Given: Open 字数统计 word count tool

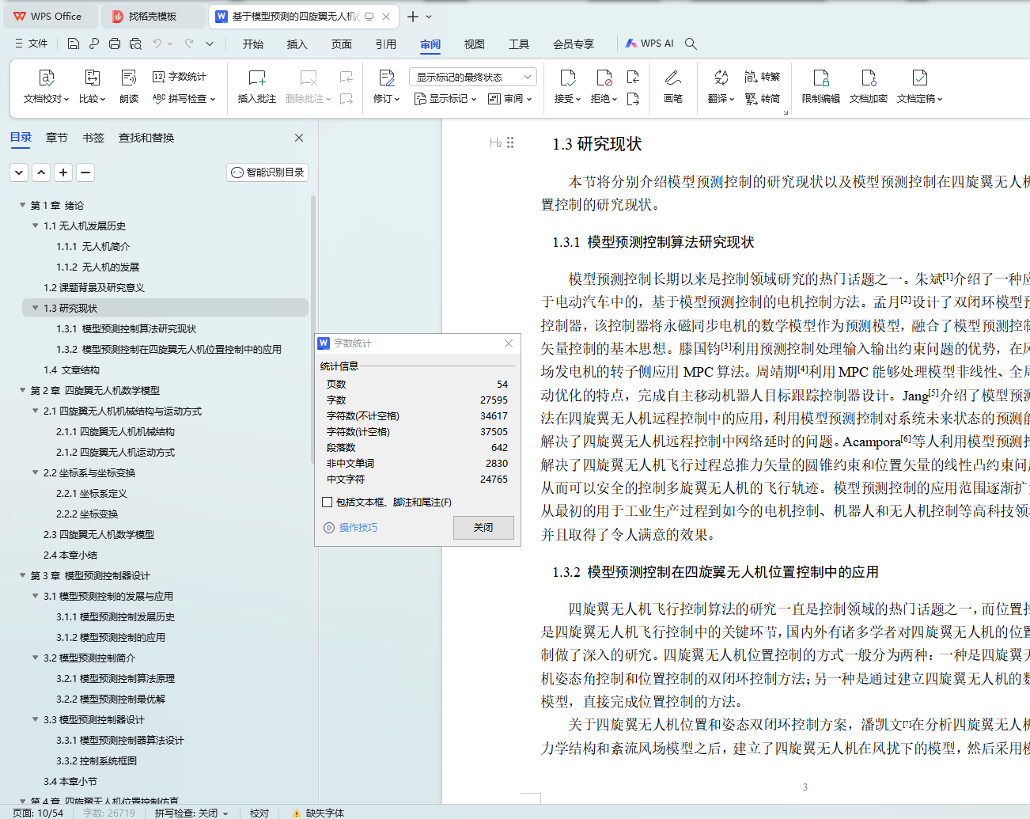Looking at the screenshot, I should click(x=180, y=77).
